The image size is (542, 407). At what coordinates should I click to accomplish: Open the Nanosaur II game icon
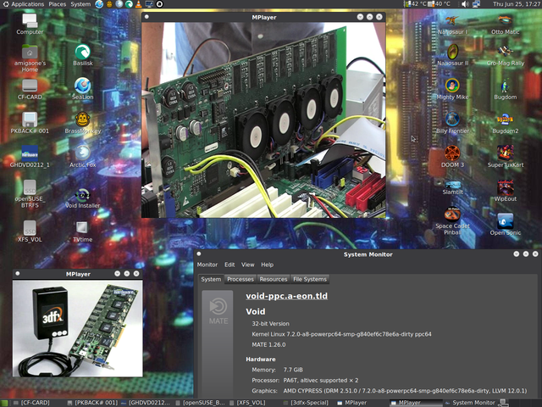452,53
